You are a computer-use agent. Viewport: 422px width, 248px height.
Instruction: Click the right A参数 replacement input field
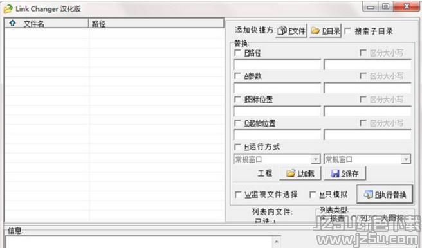[x=367, y=88]
